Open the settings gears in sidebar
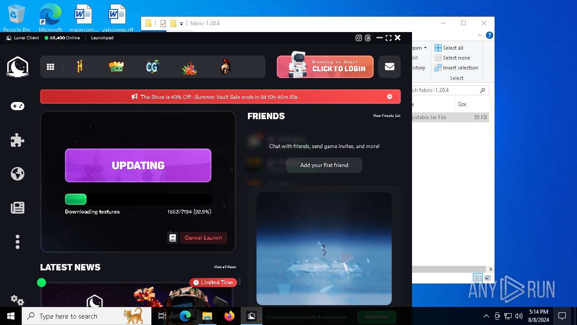The width and height of the screenshot is (577, 325). (x=18, y=300)
